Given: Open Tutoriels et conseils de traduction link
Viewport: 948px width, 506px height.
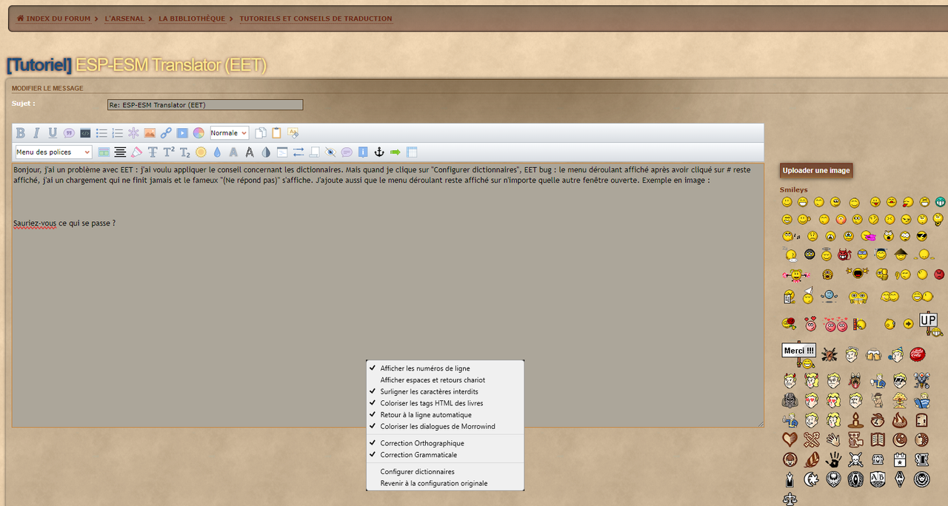Looking at the screenshot, I should coord(316,18).
